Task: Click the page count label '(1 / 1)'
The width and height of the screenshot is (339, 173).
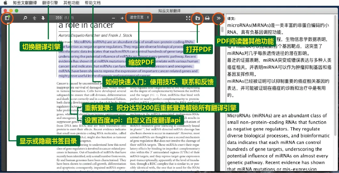Action: [69, 18]
